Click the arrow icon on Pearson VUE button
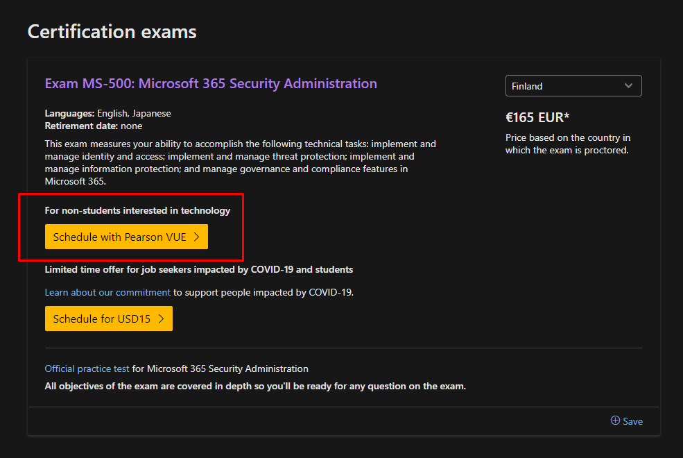683x458 pixels. tap(196, 237)
